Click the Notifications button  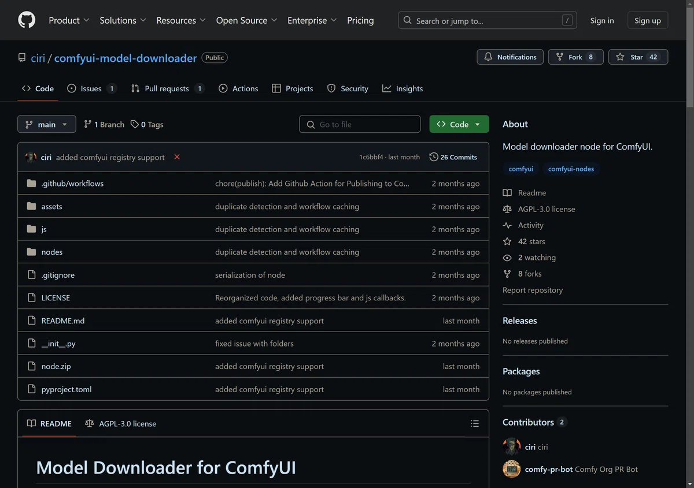pos(510,57)
